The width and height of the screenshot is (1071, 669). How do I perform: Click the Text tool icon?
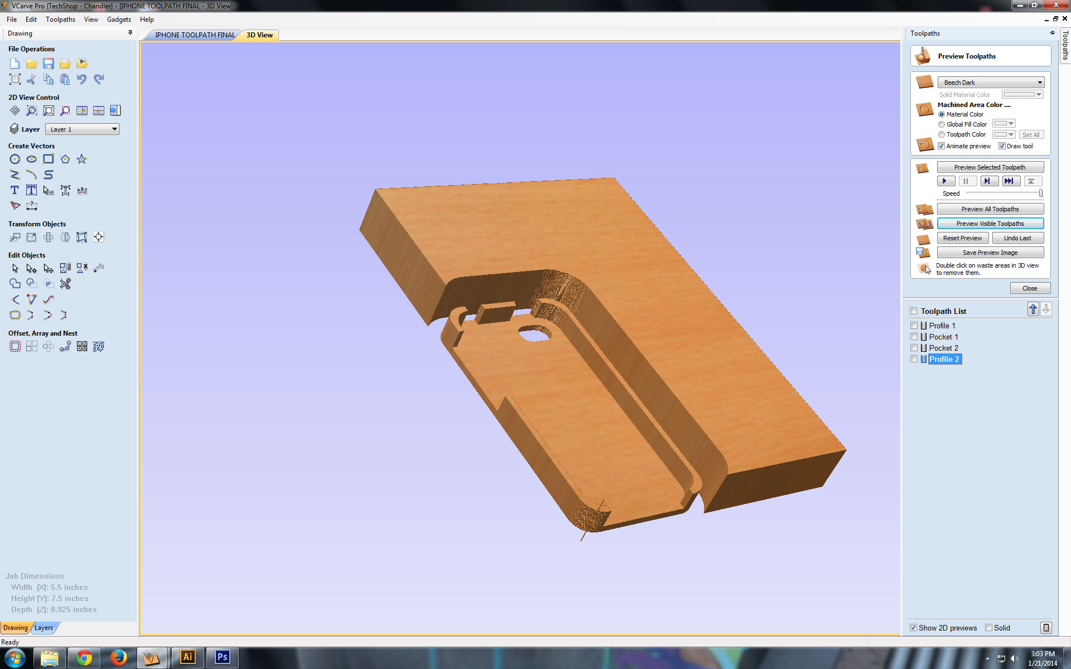point(15,190)
